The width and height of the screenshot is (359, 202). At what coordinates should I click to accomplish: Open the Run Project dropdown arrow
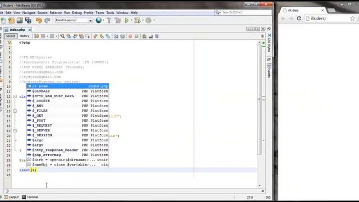(x=132, y=20)
